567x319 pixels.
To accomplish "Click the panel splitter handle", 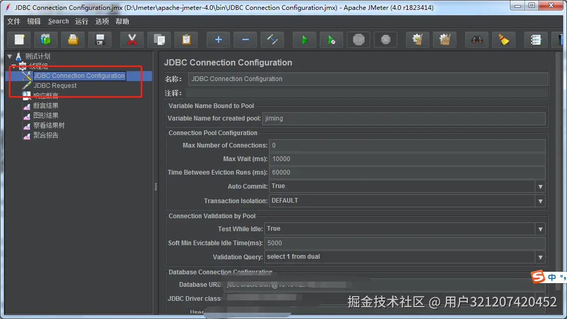I will [x=156, y=187].
